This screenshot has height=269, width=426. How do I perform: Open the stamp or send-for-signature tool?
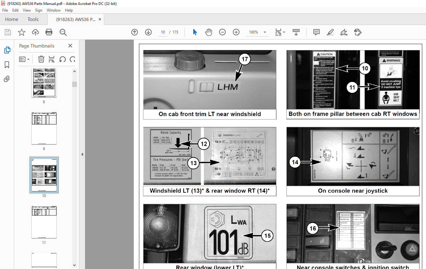[358, 32]
